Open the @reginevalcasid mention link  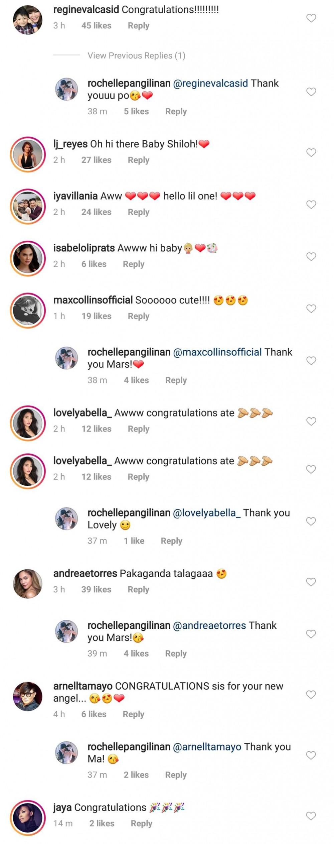pyautogui.click(x=210, y=83)
